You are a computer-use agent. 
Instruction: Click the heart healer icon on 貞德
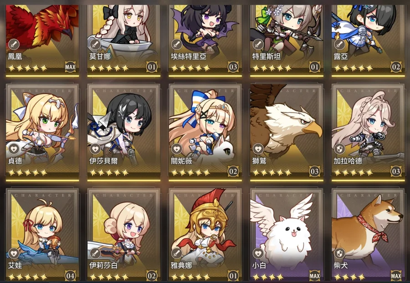click(14, 149)
